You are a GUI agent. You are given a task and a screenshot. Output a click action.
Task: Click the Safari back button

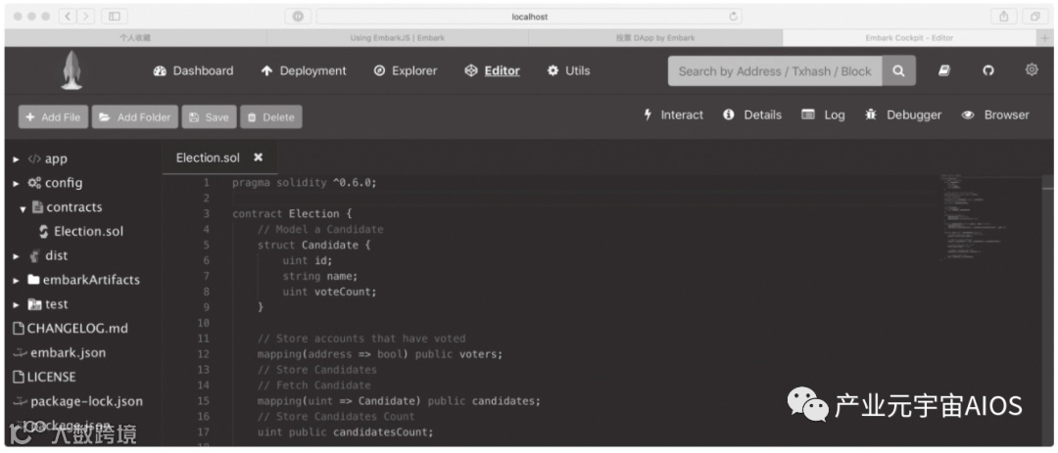pos(69,17)
